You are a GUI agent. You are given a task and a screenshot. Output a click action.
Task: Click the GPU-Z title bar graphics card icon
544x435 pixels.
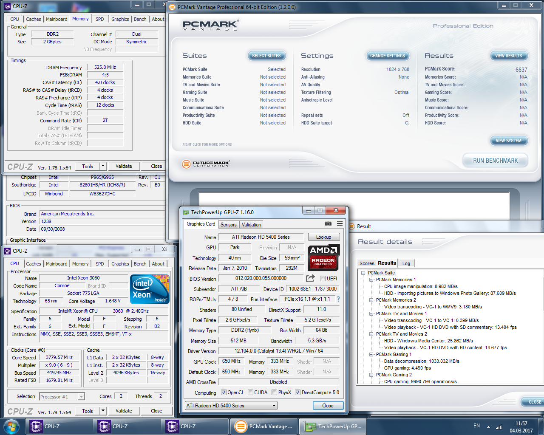186,212
